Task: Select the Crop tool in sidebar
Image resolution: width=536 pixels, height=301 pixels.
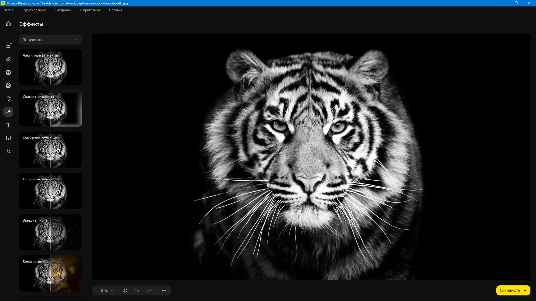Action: click(x=8, y=151)
